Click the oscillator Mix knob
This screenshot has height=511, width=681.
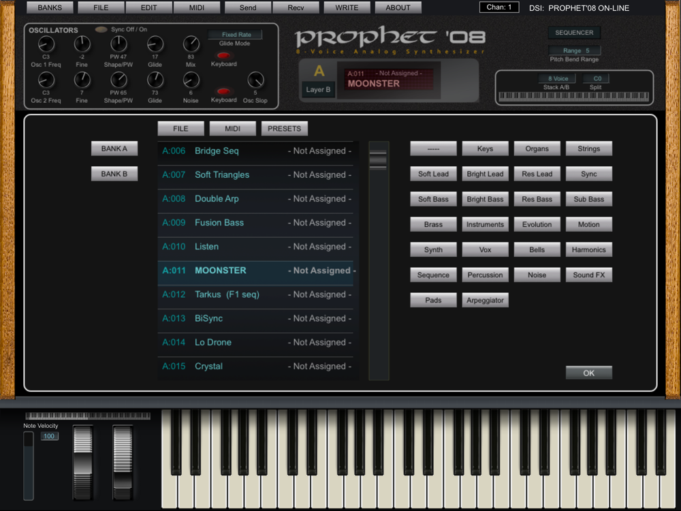coord(191,44)
